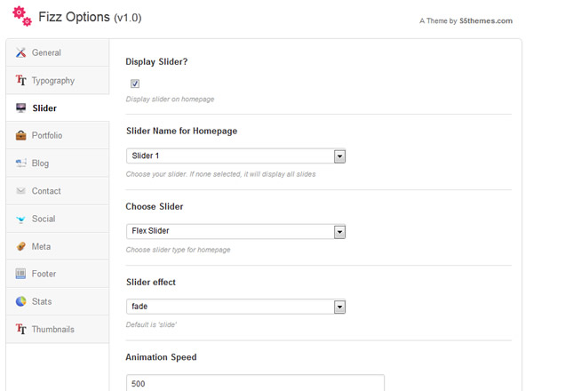Select the Slider tab label
This screenshot has height=391, width=573.
pyautogui.click(x=44, y=108)
